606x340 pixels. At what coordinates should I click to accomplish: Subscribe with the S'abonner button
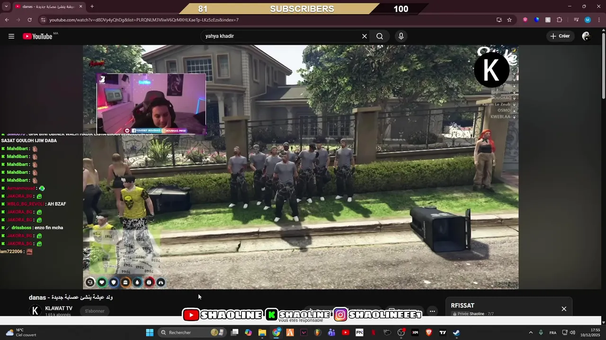coord(95,311)
